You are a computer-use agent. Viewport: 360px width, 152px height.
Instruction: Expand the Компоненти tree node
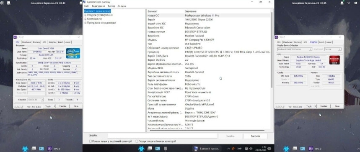point(85,19)
